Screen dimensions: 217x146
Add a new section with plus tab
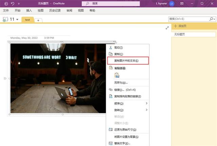click(x=38, y=20)
